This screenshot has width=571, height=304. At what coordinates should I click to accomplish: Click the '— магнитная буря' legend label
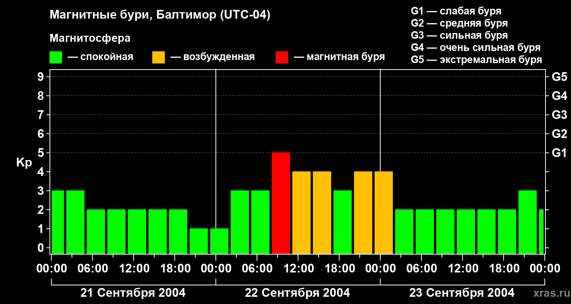[x=339, y=57]
